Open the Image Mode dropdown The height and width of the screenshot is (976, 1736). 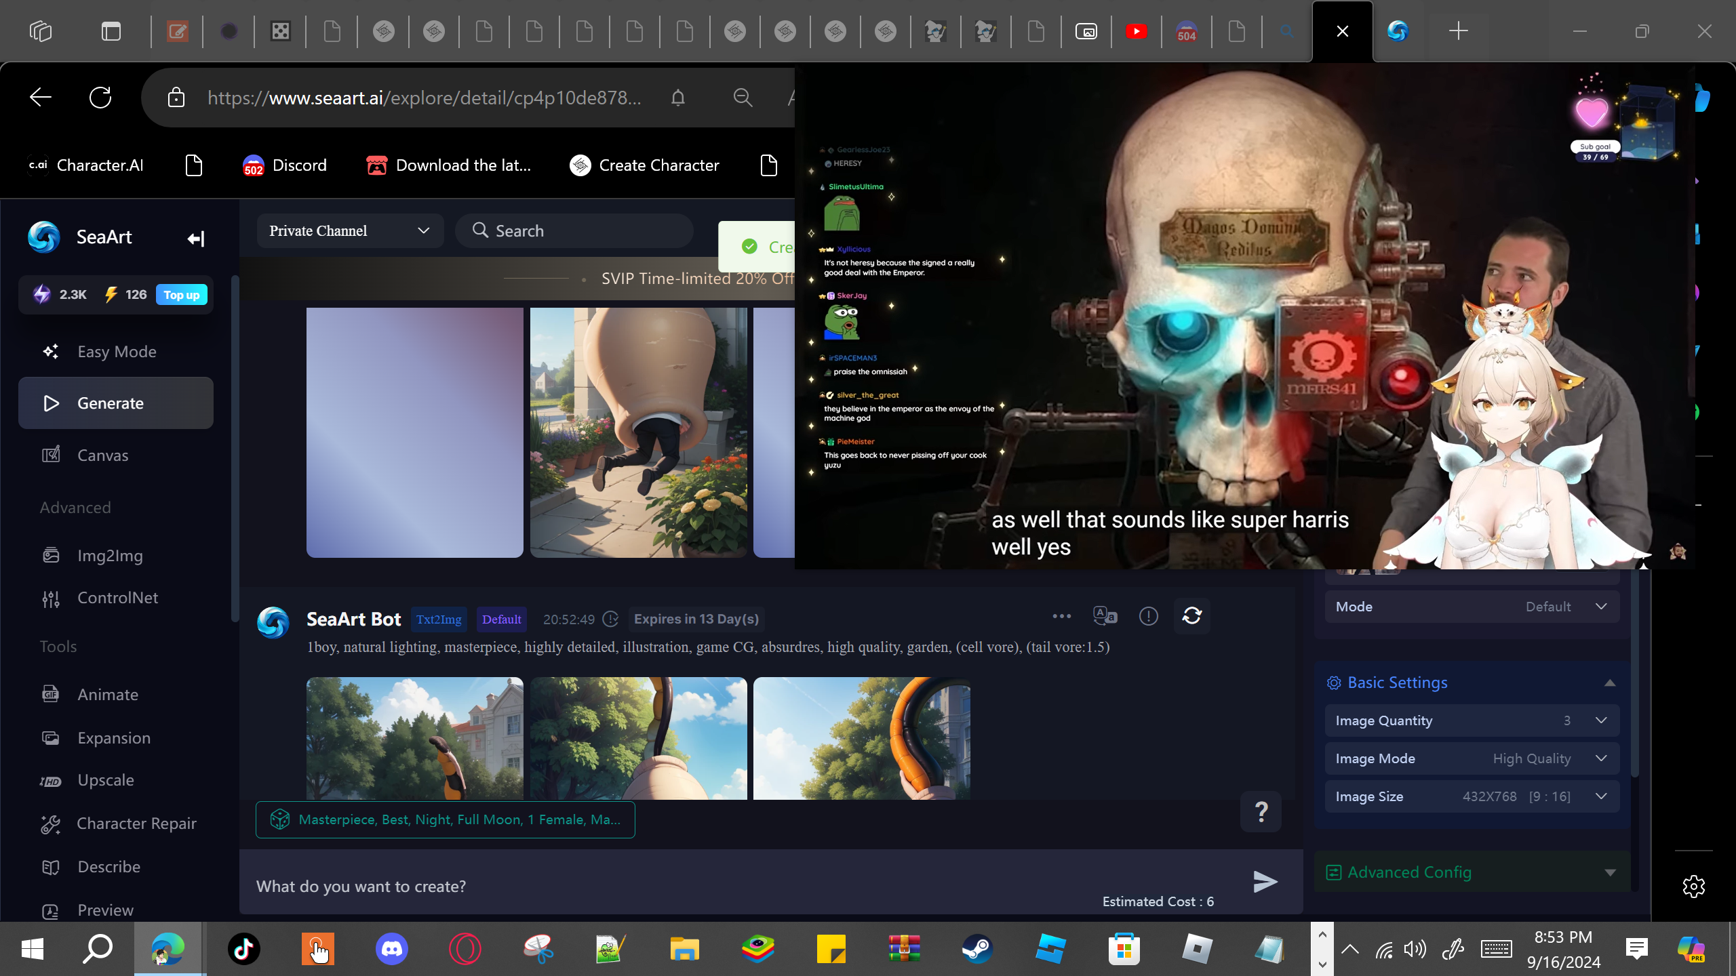click(1472, 758)
